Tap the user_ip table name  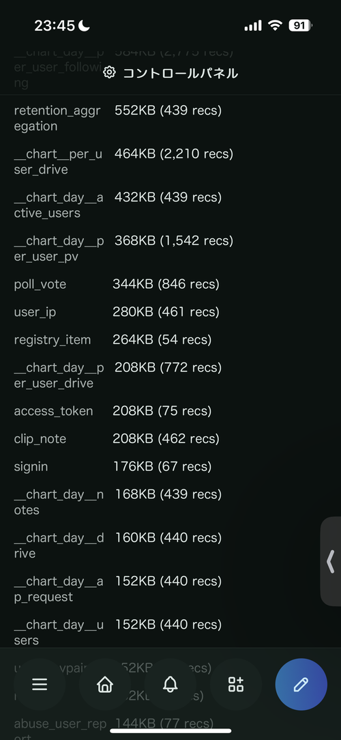35,313
